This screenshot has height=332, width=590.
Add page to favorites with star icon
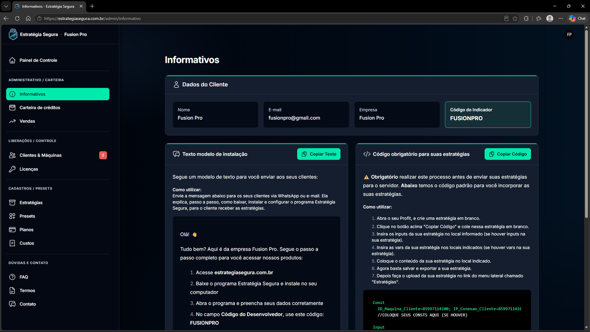tap(515, 18)
